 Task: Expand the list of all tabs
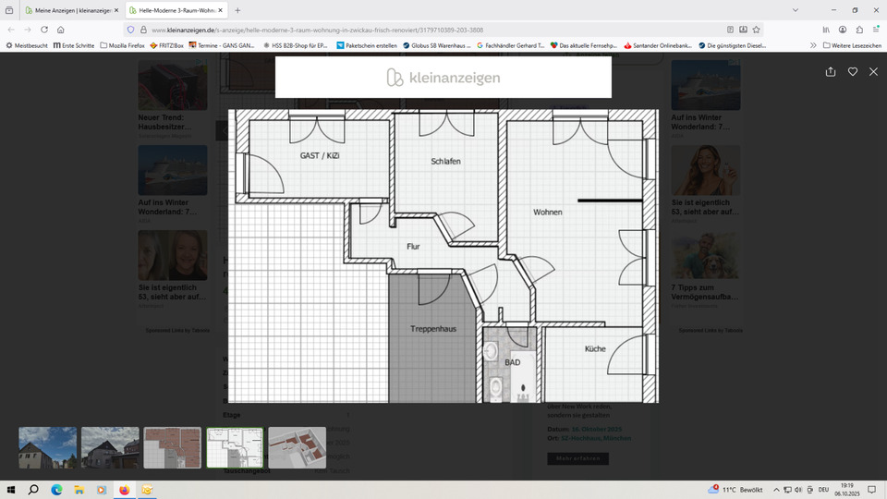[x=796, y=10]
